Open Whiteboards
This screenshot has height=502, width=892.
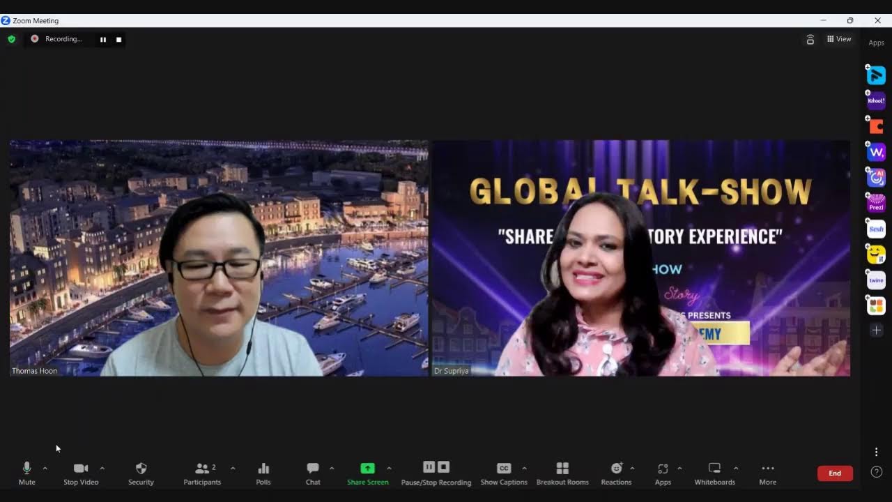(x=714, y=473)
